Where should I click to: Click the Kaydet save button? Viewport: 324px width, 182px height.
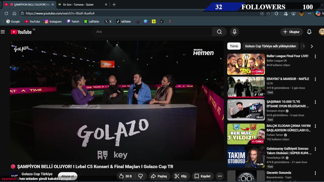click(x=202, y=176)
